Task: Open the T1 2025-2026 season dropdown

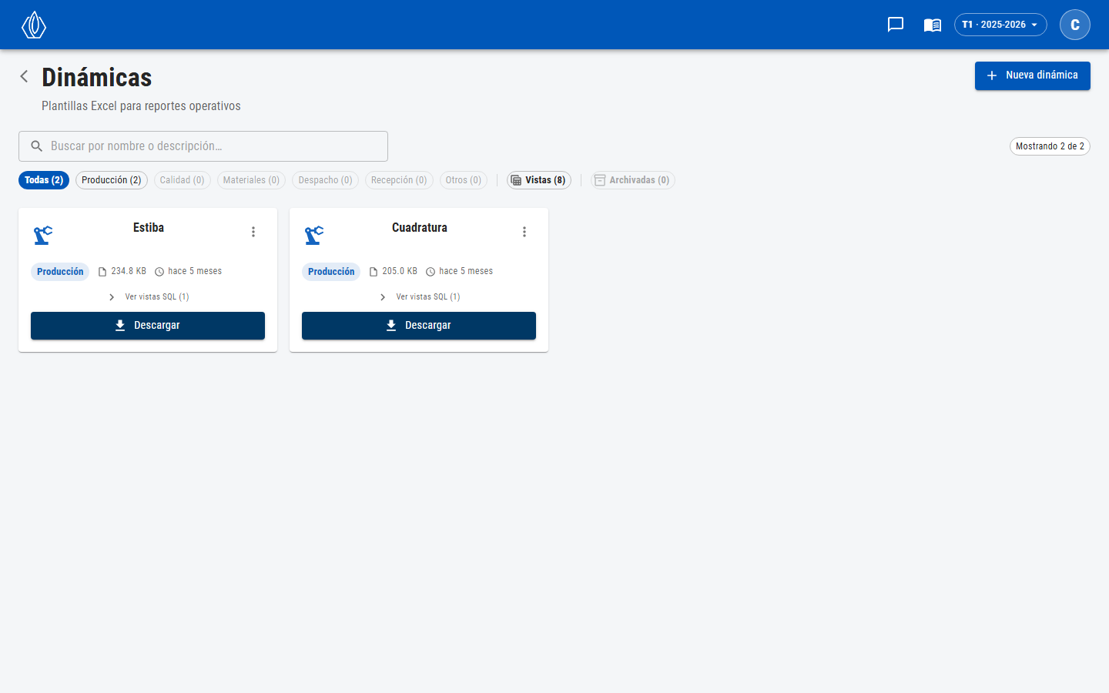Action: tap(1000, 25)
